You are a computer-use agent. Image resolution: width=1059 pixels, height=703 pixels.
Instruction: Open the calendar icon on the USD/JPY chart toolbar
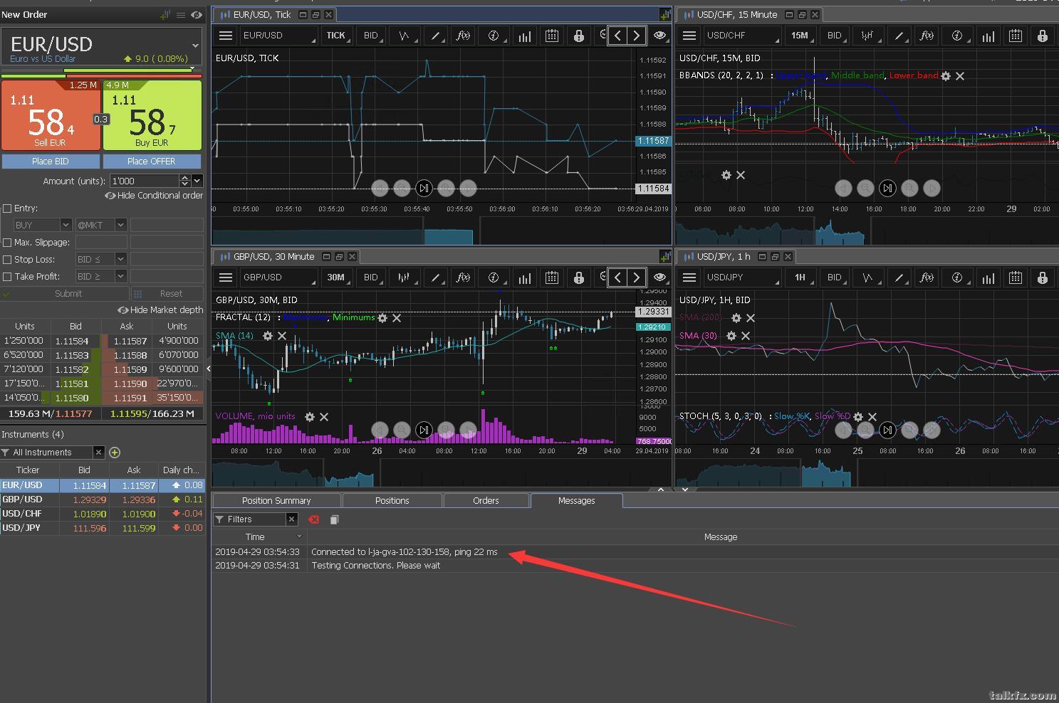(x=1015, y=277)
